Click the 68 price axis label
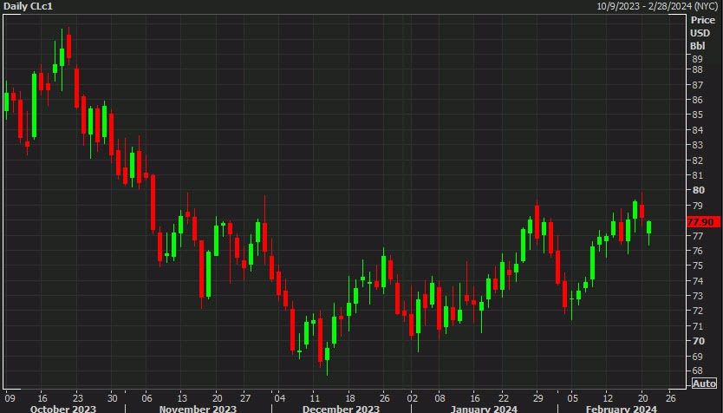723x413 pixels. 697,370
